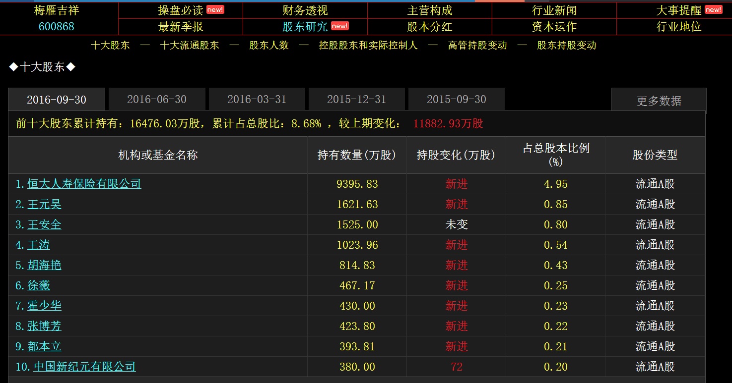This screenshot has width=732, height=383.
Task: Open shareholder 霍少华 link
Action: tap(44, 306)
